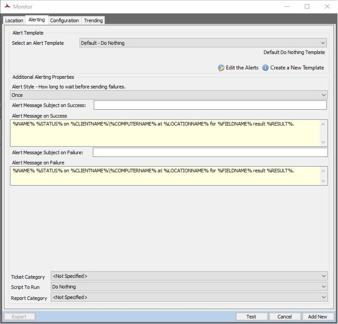Viewport: 338px width, 324px height.
Task: Open the Select an Alert Template dropdown
Action: [x=203, y=43]
